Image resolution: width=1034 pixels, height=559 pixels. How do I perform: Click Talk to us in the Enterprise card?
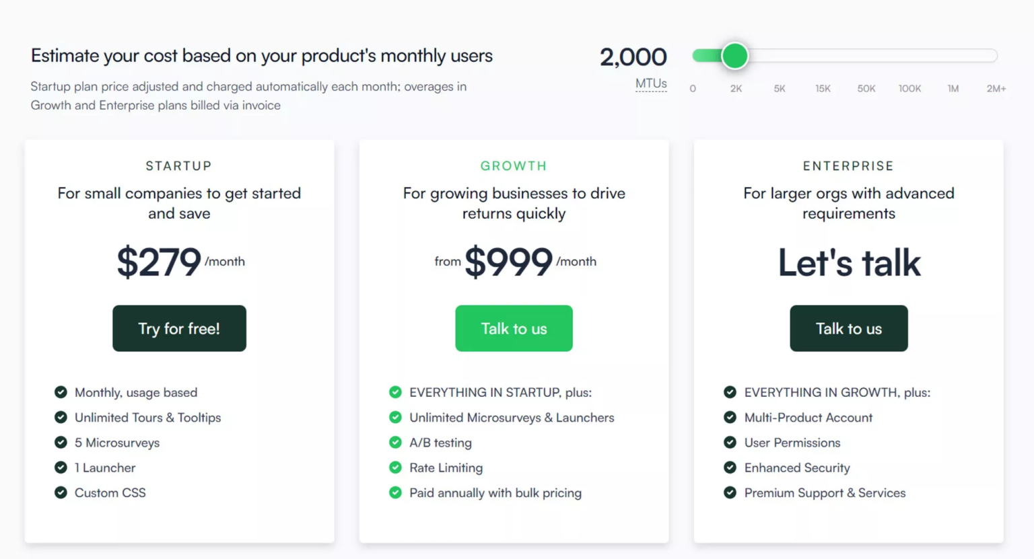click(848, 328)
